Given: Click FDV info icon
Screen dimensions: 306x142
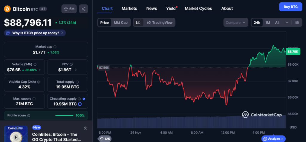Looking at the screenshot, I should point(71,64).
